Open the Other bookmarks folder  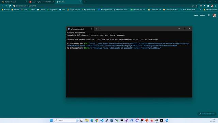(210, 10)
